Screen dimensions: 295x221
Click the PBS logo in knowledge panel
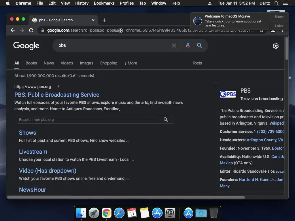[x=228, y=94]
